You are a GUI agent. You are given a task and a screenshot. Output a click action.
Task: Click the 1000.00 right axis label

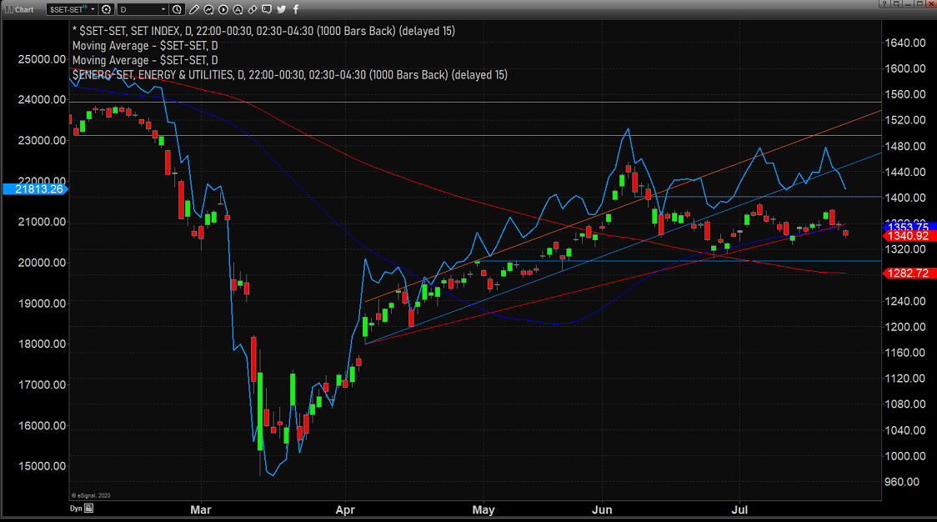point(904,456)
